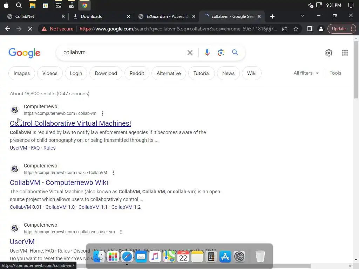The height and width of the screenshot is (269, 359).
Task: Click the Apple logo in the top bar
Action: tap(6, 5)
